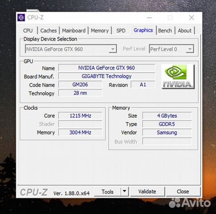Click the 3004 MHz memory clock value
This screenshot has height=214, width=216.
point(80,132)
